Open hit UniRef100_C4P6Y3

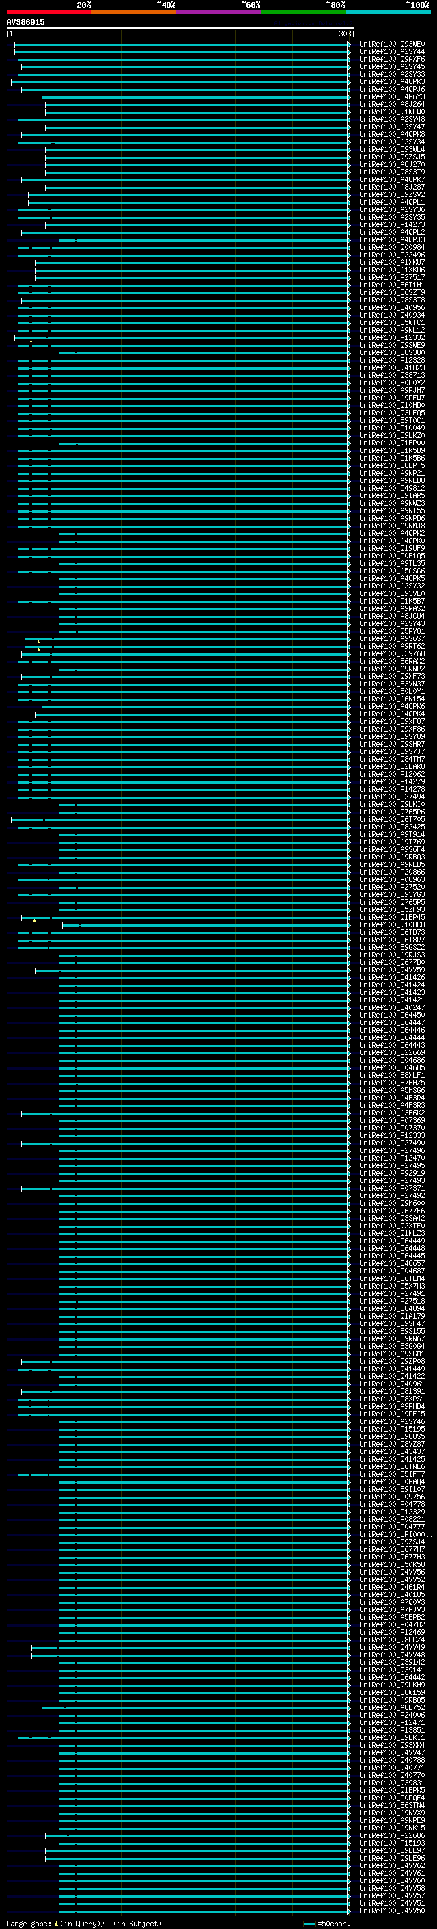(x=391, y=96)
